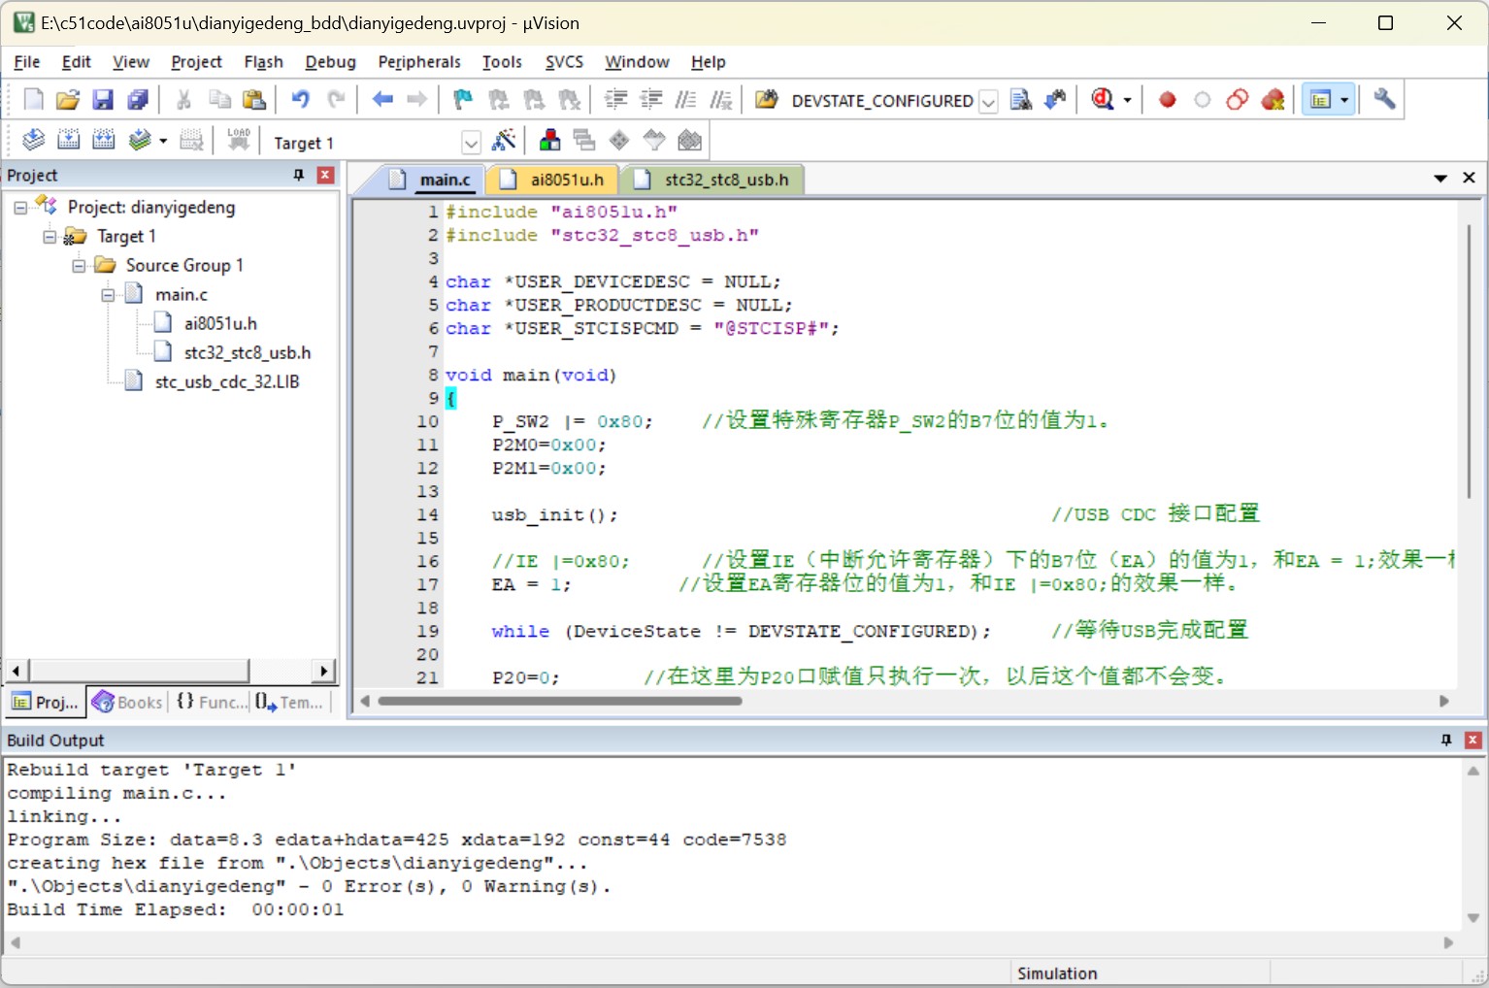Collapse the Project: dianyigedeng tree node
1489x988 pixels.
[19, 208]
